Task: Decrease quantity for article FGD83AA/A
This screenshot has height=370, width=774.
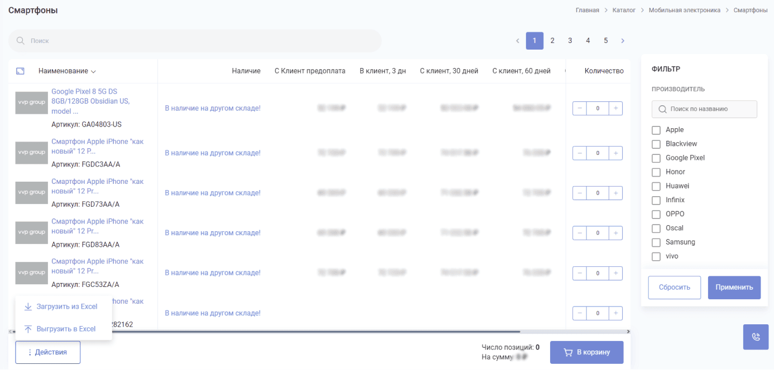Action: 580,233
